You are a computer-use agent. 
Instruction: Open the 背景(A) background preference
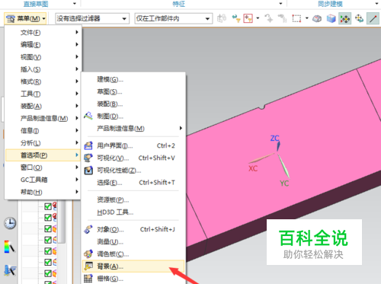pos(133,266)
